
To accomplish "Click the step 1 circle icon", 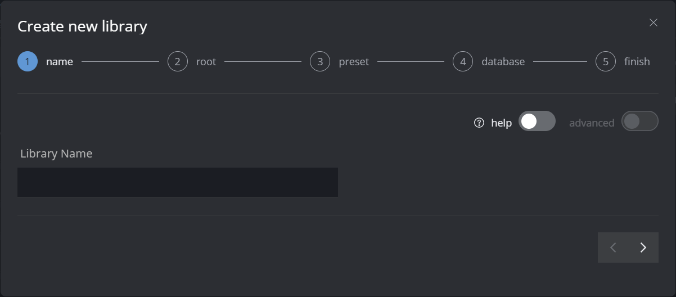I will click(x=28, y=61).
